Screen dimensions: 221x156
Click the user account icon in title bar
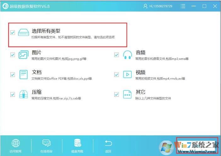[x=145, y=6]
